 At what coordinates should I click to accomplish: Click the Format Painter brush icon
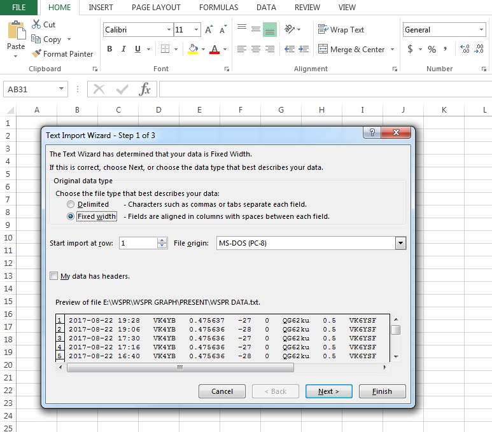(36, 54)
